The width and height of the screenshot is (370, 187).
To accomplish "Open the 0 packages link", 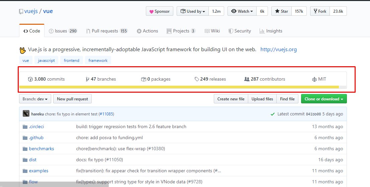I will [x=156, y=79].
